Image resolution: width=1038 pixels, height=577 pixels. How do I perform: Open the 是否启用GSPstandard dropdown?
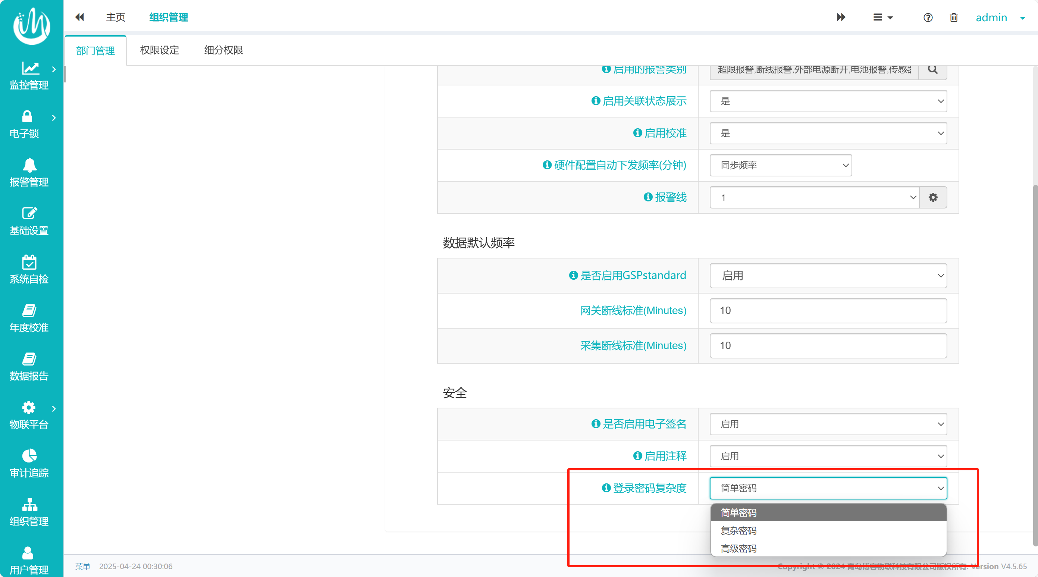point(828,276)
